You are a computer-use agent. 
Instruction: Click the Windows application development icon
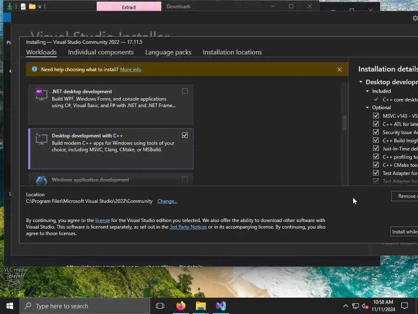[x=41, y=180]
